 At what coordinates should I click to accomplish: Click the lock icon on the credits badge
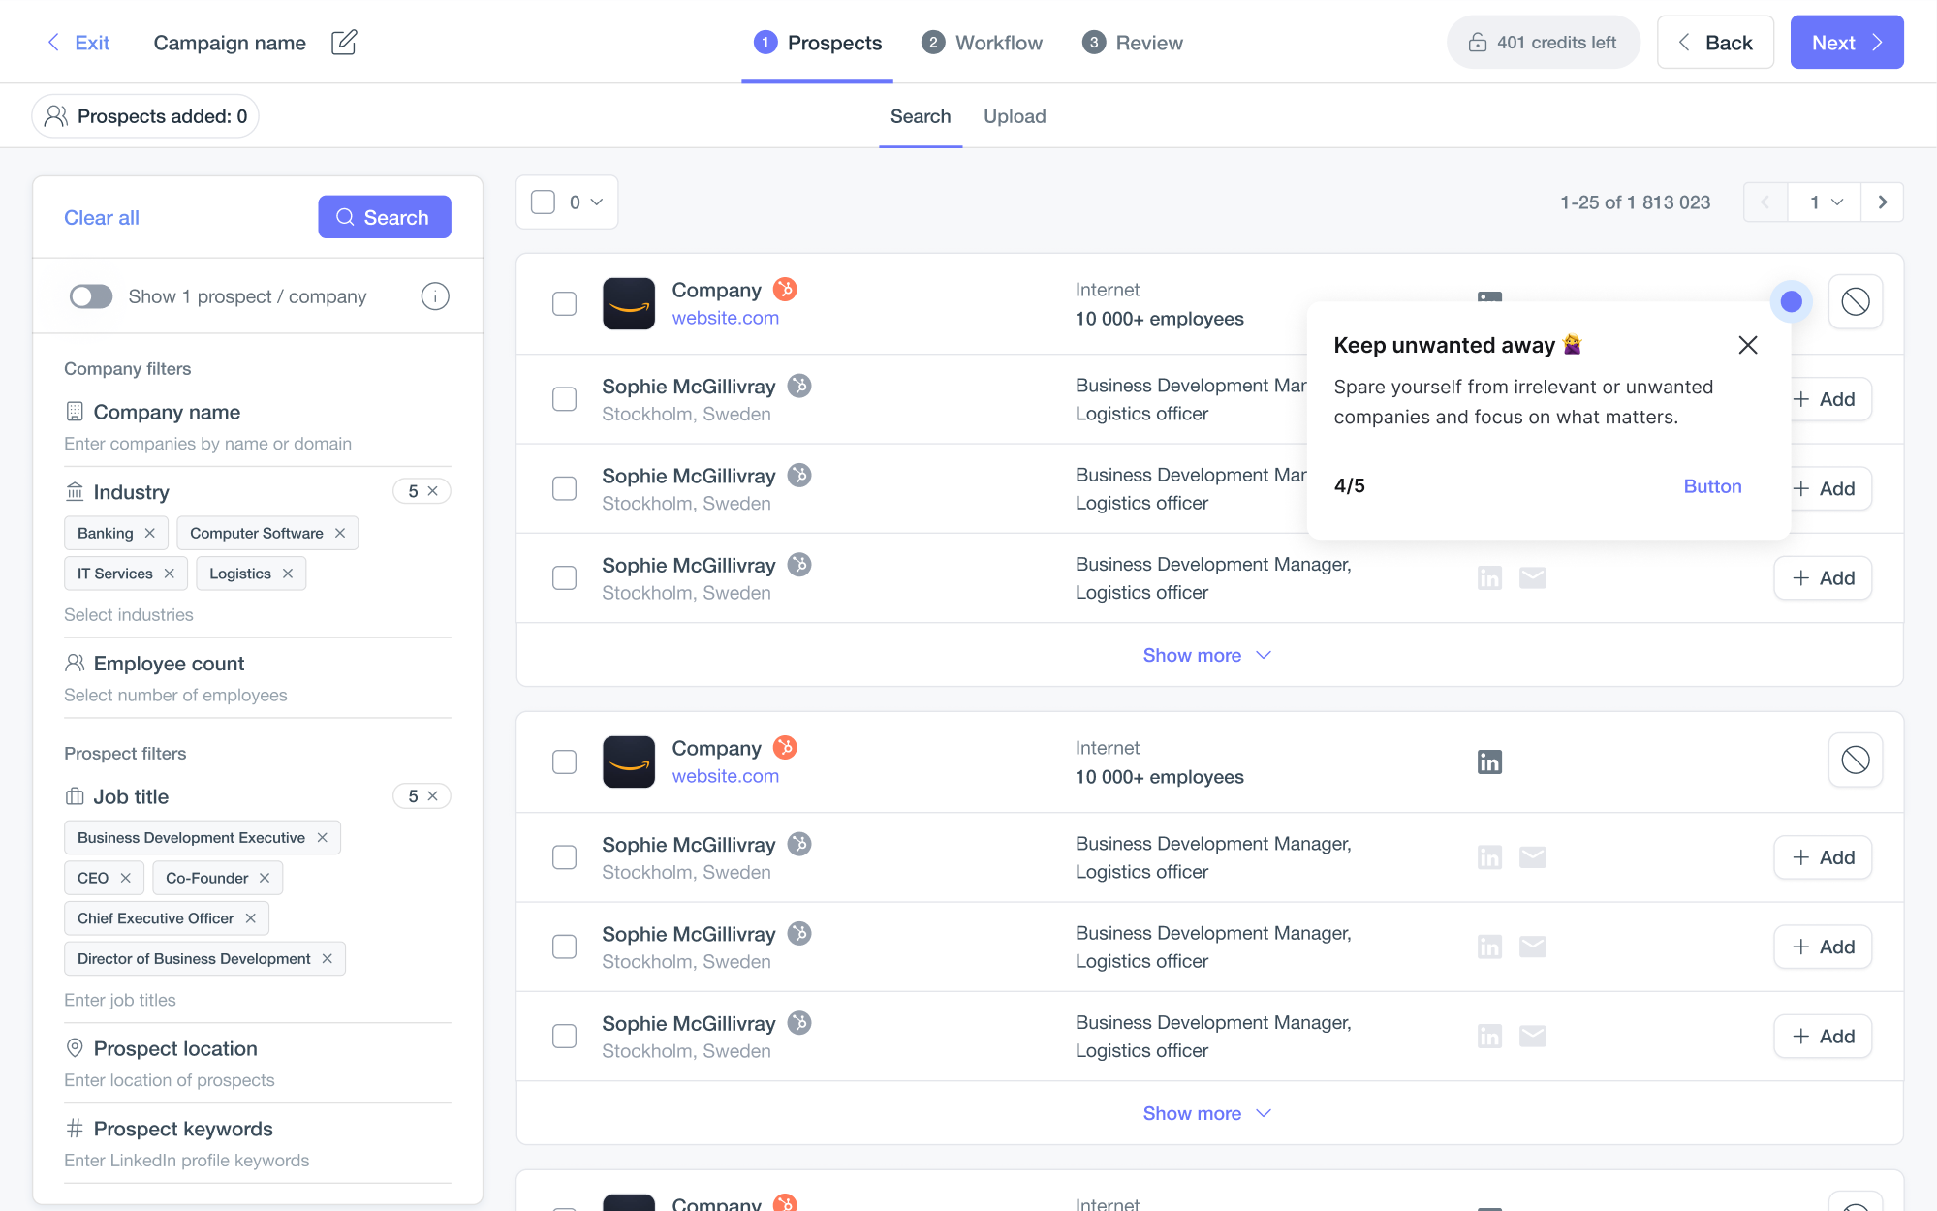pos(1477,42)
